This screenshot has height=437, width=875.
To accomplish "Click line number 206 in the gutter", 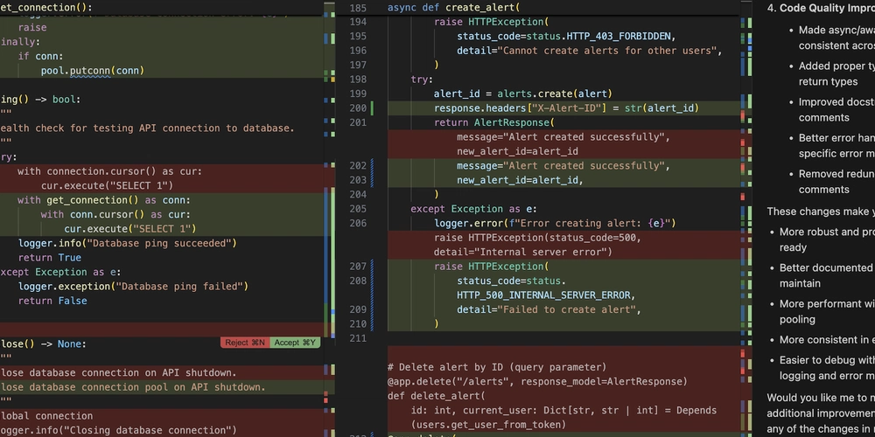I will pyautogui.click(x=357, y=223).
